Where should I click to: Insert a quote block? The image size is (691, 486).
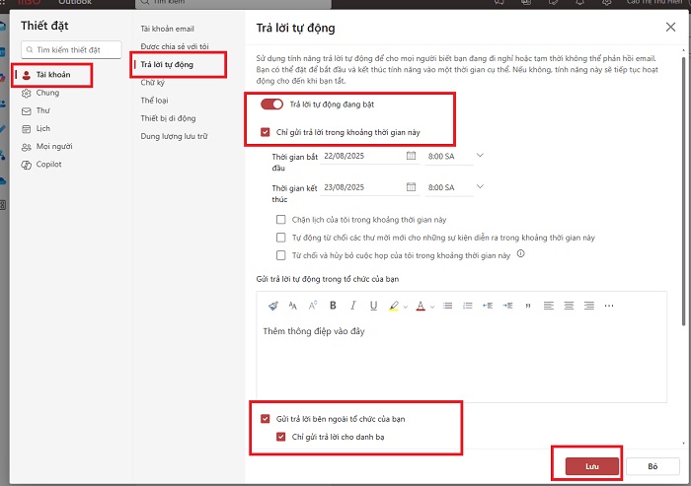[x=528, y=306]
